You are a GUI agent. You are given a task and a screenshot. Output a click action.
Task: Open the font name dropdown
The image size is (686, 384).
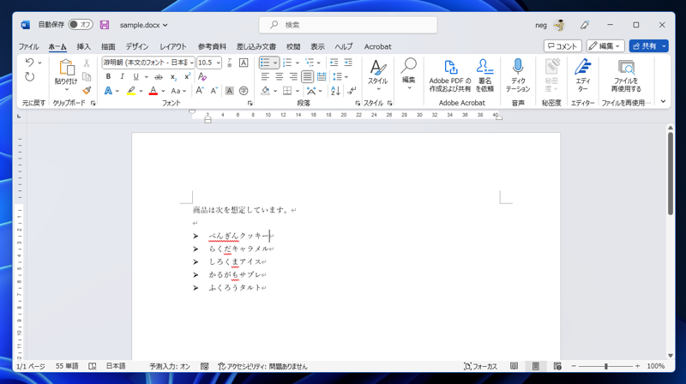coord(191,63)
